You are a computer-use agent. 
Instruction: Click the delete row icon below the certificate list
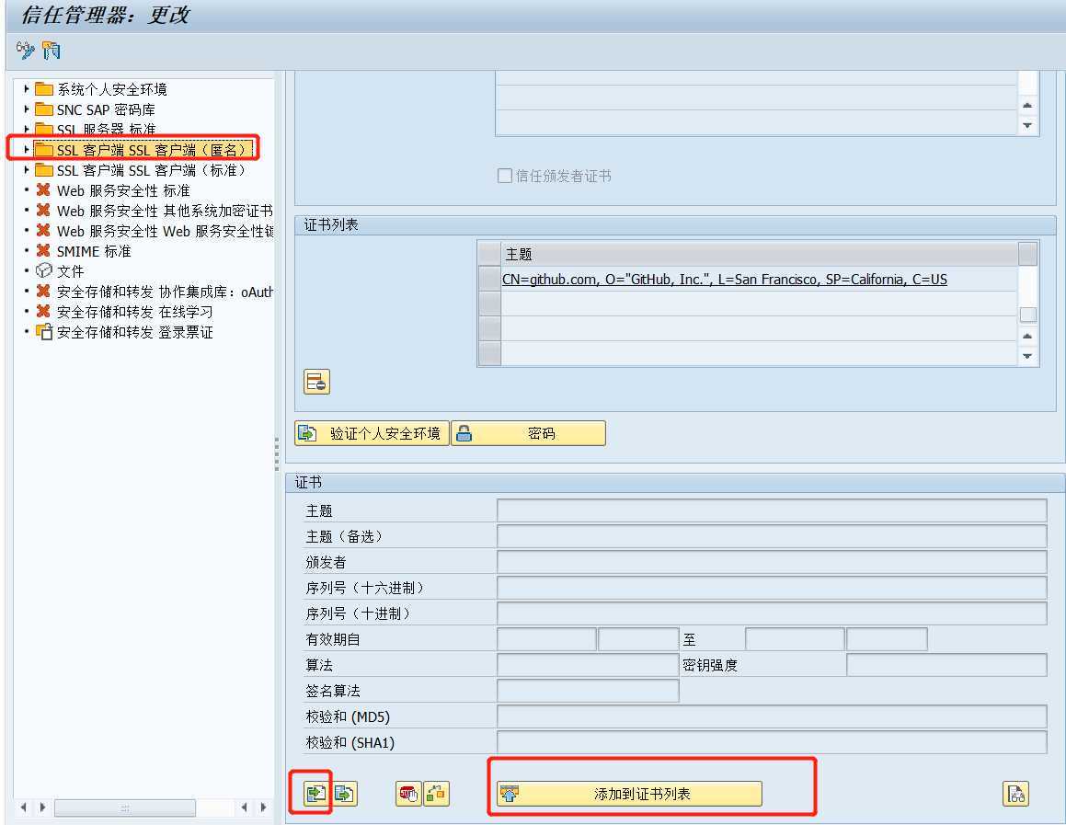point(316,382)
